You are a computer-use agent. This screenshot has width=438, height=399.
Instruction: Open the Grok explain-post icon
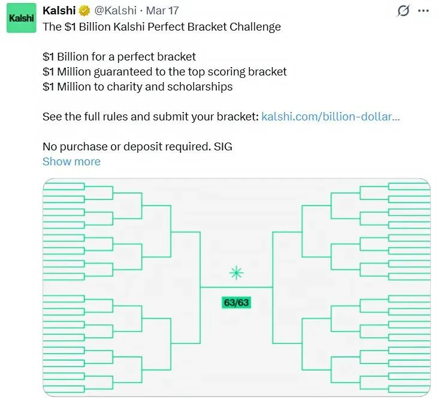pyautogui.click(x=403, y=11)
